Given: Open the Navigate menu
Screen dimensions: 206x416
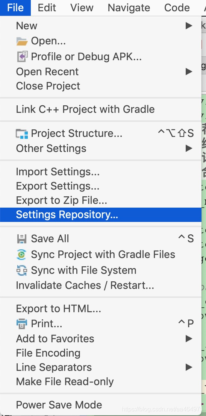Looking at the screenshot, I should point(129,8).
